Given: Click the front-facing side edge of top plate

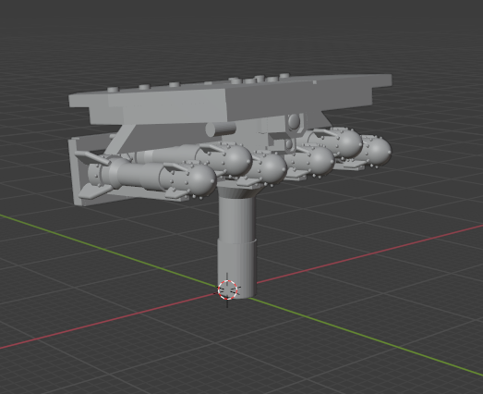Looking at the screenshot, I should click(x=148, y=101).
